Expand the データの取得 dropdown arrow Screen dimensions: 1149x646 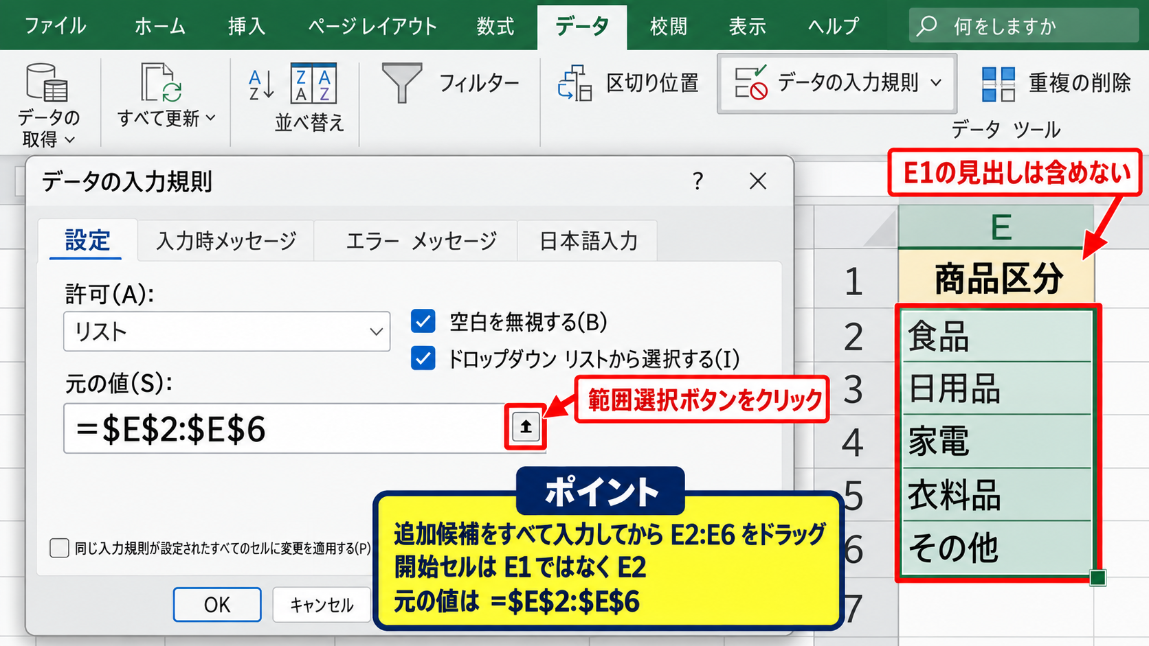click(69, 140)
